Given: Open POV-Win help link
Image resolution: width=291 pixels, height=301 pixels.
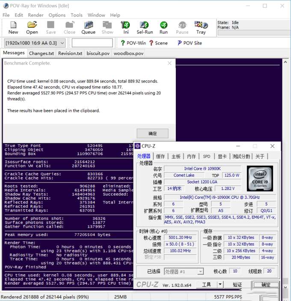Looking at the screenshot, I should point(133,43).
